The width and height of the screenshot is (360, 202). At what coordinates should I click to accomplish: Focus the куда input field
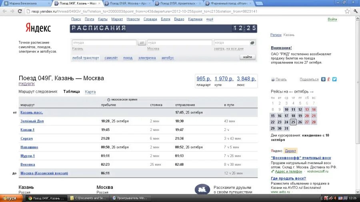179,43
